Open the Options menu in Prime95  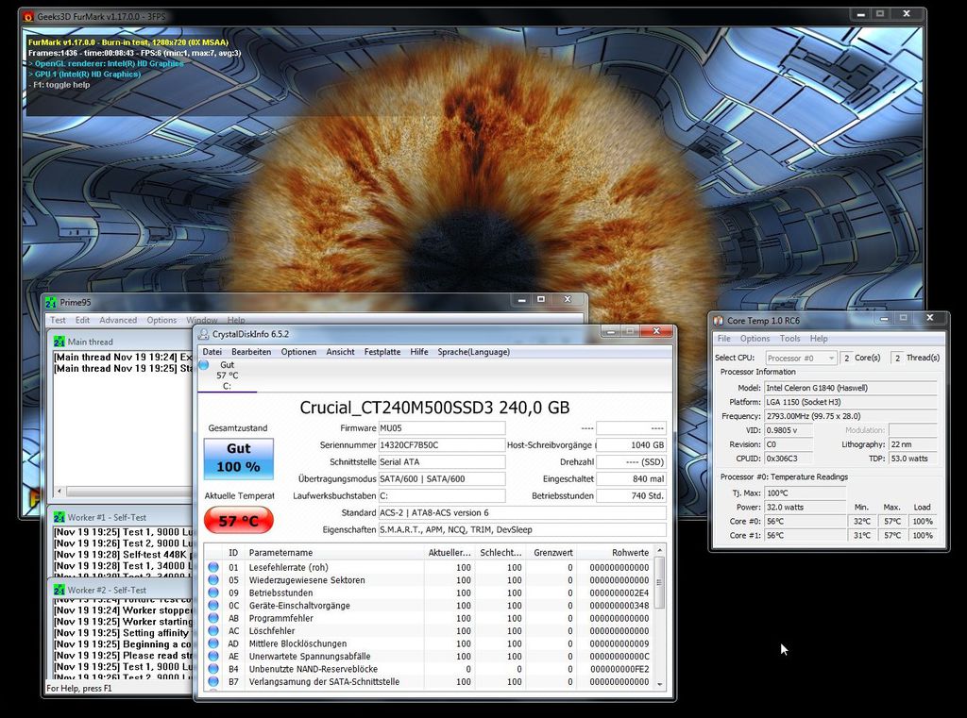[161, 320]
